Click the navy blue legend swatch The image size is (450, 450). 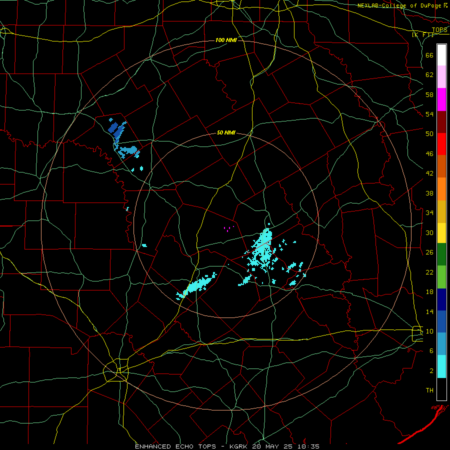[x=441, y=299]
